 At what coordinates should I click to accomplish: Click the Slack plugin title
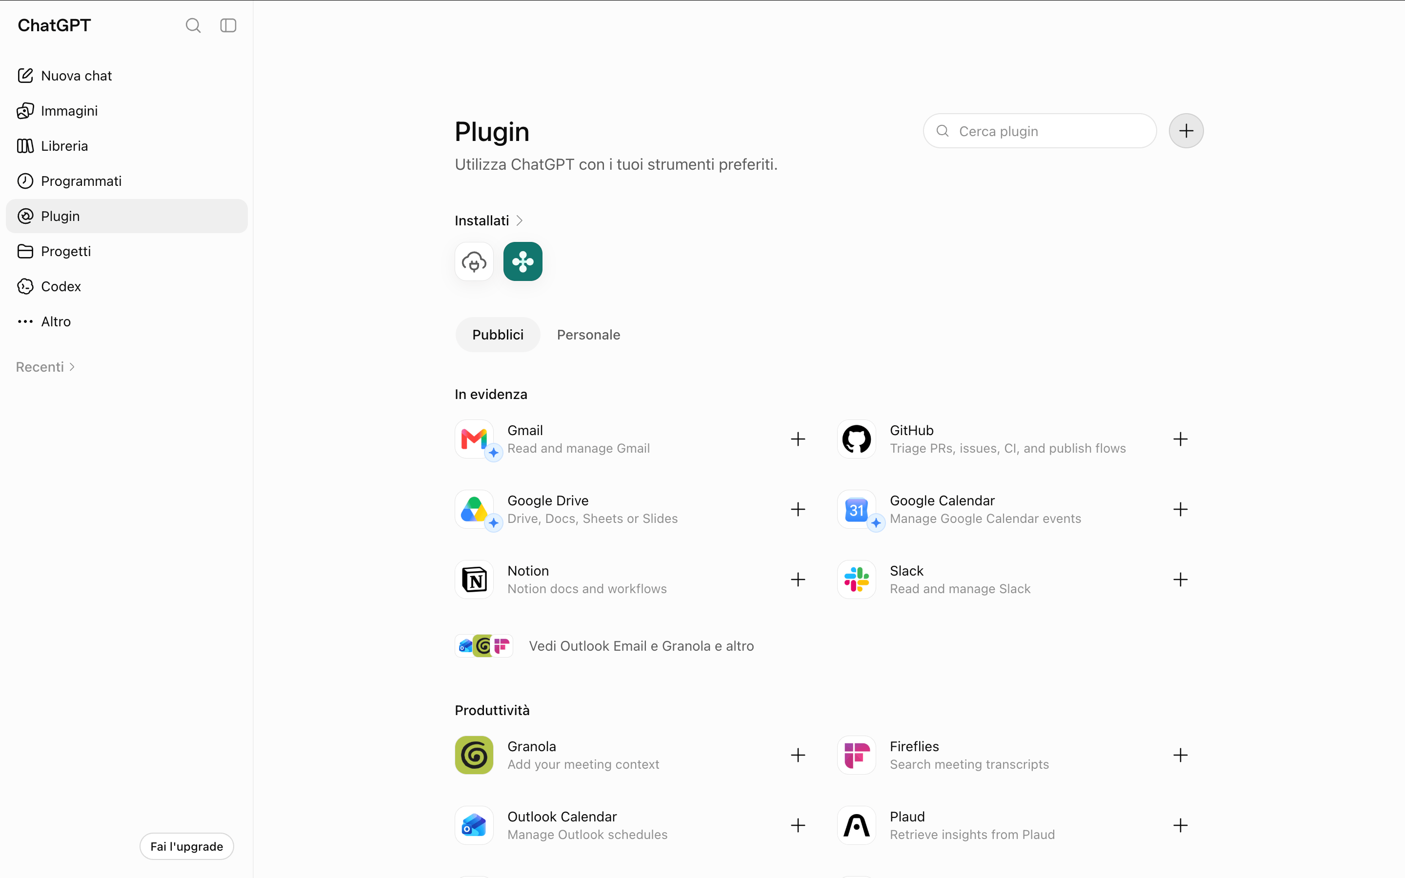pyautogui.click(x=906, y=571)
